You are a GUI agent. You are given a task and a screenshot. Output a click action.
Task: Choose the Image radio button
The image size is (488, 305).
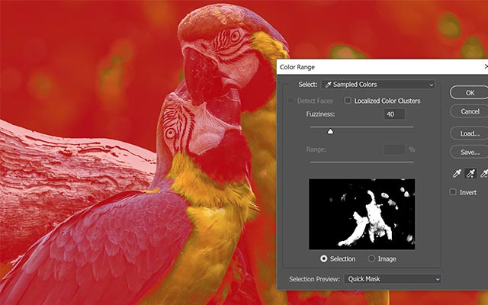[x=371, y=258]
